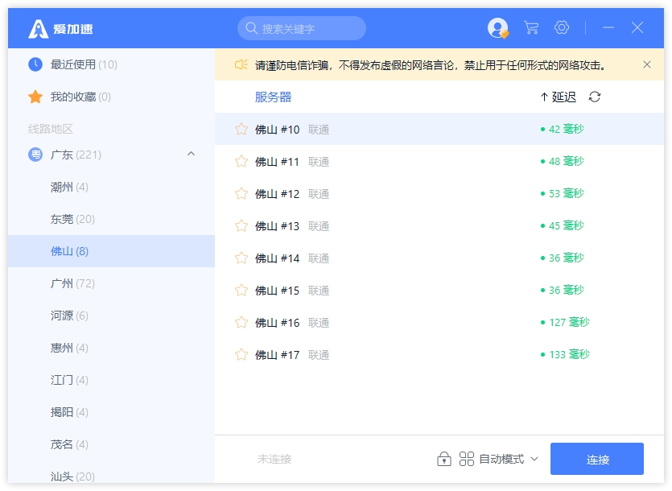672x491 pixels.
Task: Select server 佛山 #15 联通
Action: pyautogui.click(x=439, y=291)
